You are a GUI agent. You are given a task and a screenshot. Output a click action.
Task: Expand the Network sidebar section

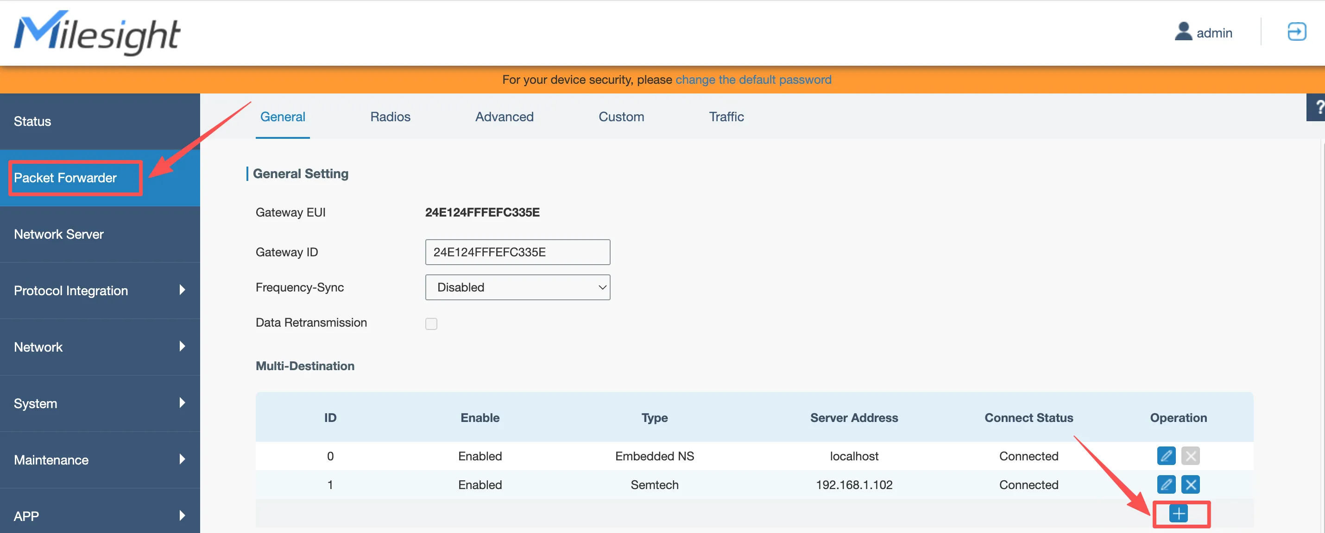tap(99, 347)
